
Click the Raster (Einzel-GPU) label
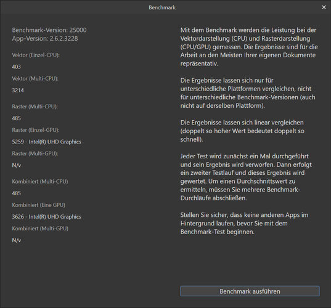coord(36,130)
